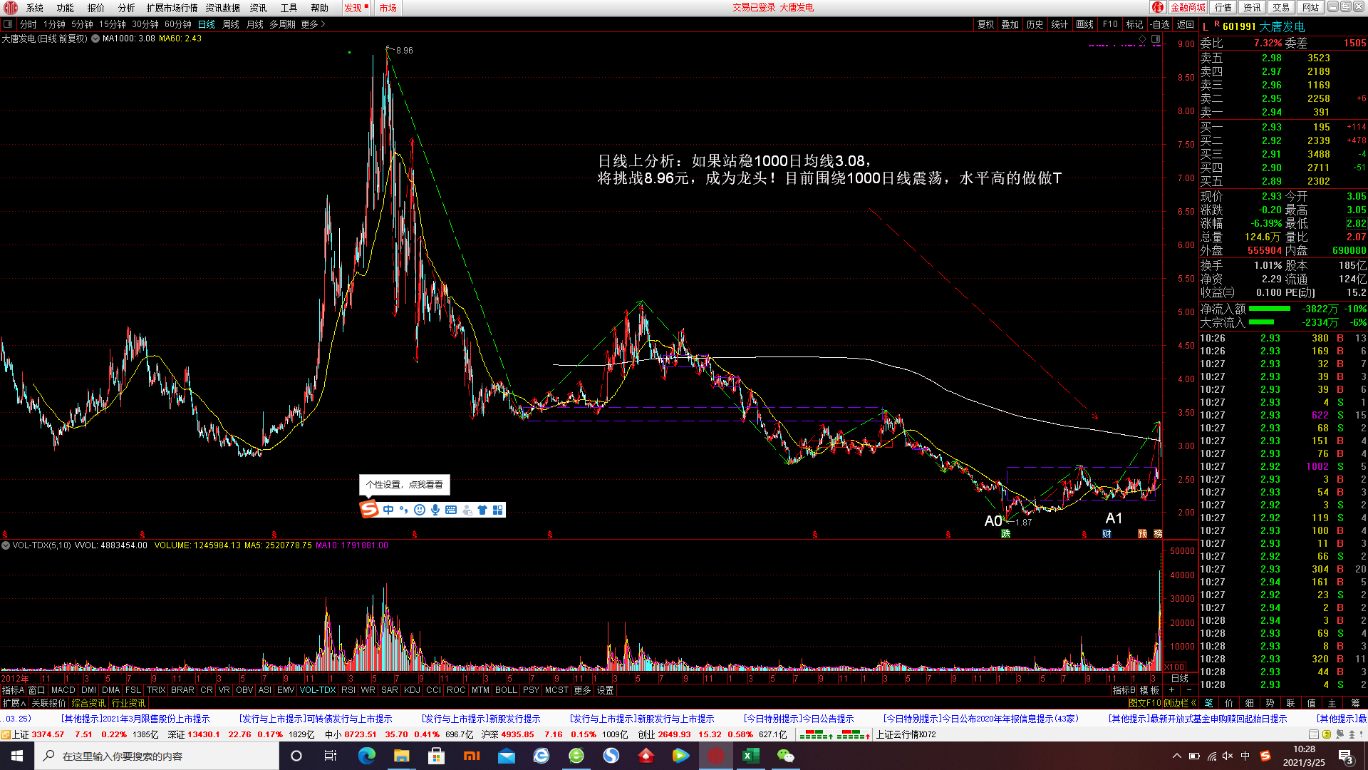This screenshot has height=770, width=1368.
Task: Expand 更多 in the indicator tab row
Action: click(x=582, y=690)
